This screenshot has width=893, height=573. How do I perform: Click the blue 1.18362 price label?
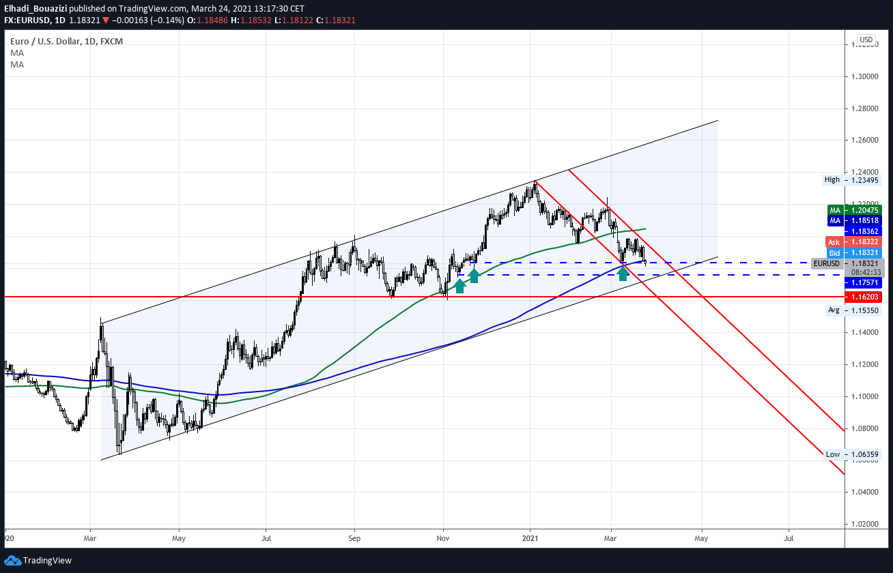coord(864,231)
